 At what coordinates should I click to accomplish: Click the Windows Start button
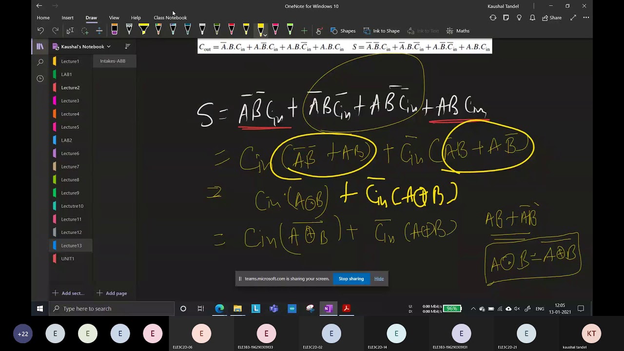click(40, 309)
